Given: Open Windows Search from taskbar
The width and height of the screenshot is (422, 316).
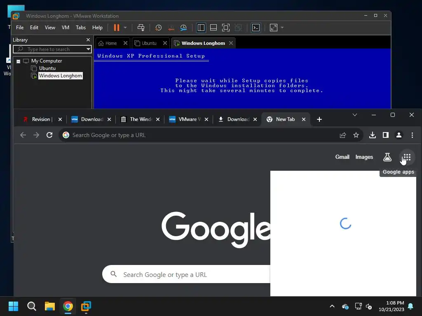Looking at the screenshot, I should [32, 306].
